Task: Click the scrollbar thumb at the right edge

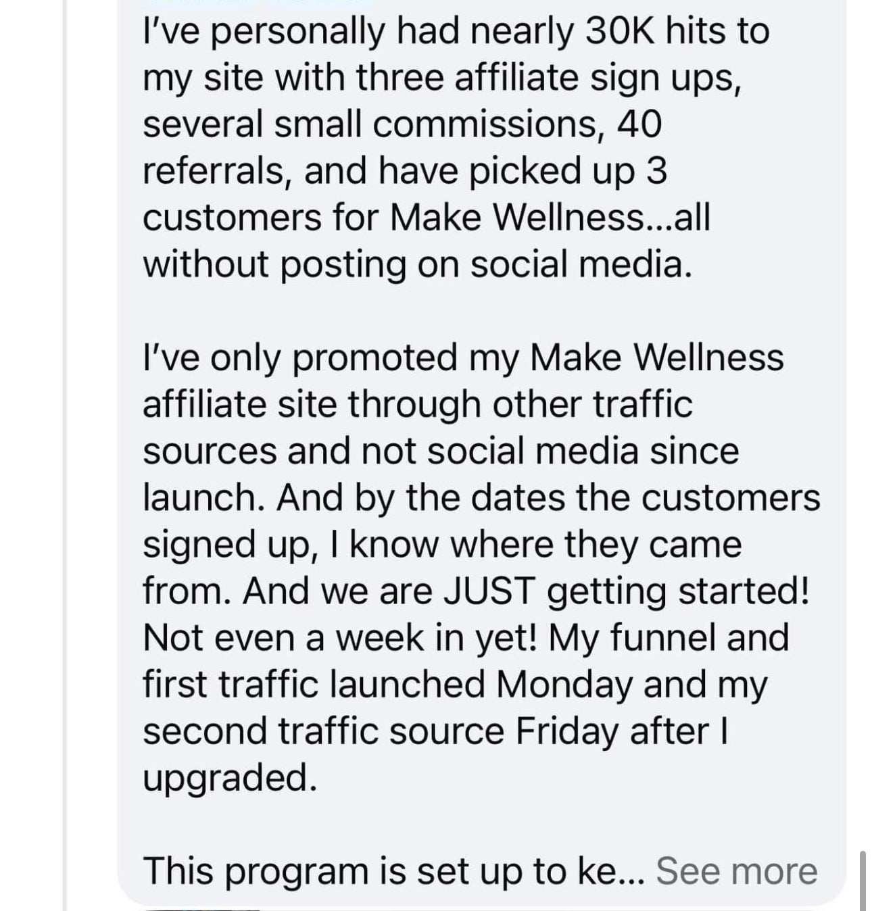Action: coord(863,881)
